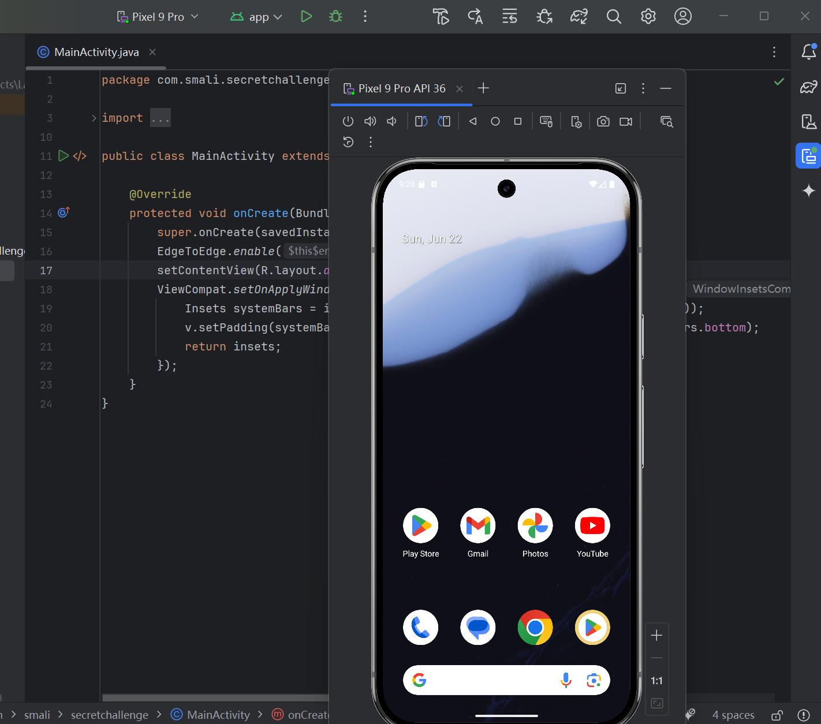Open the Gemini sparkle tool window
The image size is (821, 724).
(808, 191)
